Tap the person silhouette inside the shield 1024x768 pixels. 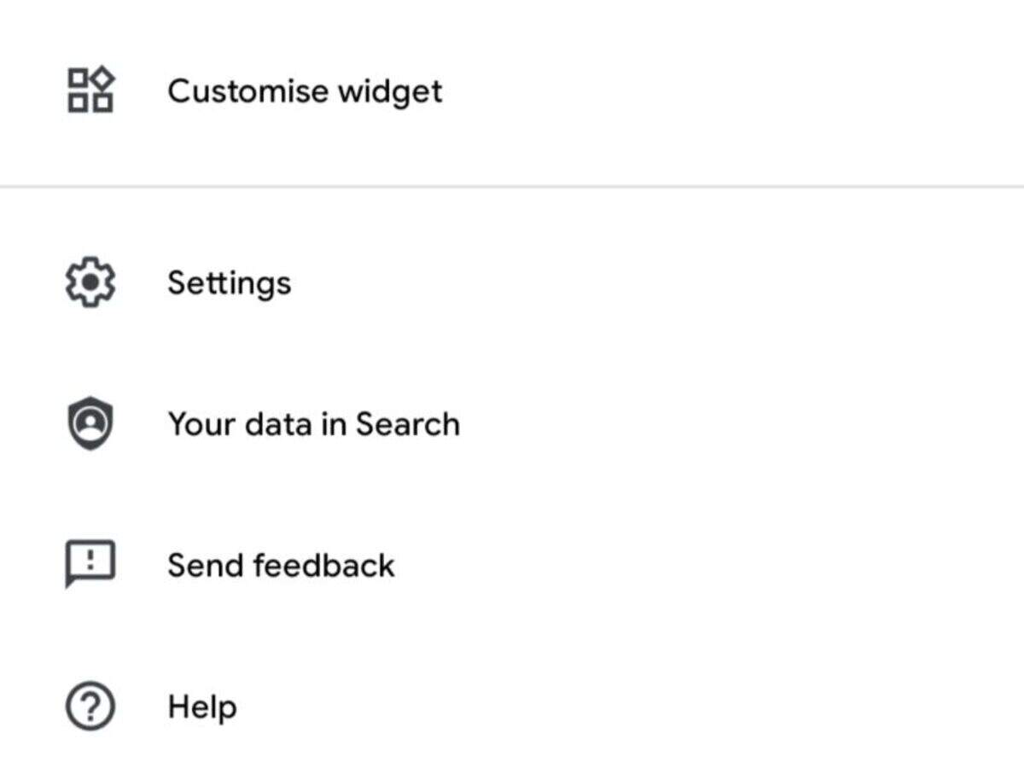[x=90, y=422]
